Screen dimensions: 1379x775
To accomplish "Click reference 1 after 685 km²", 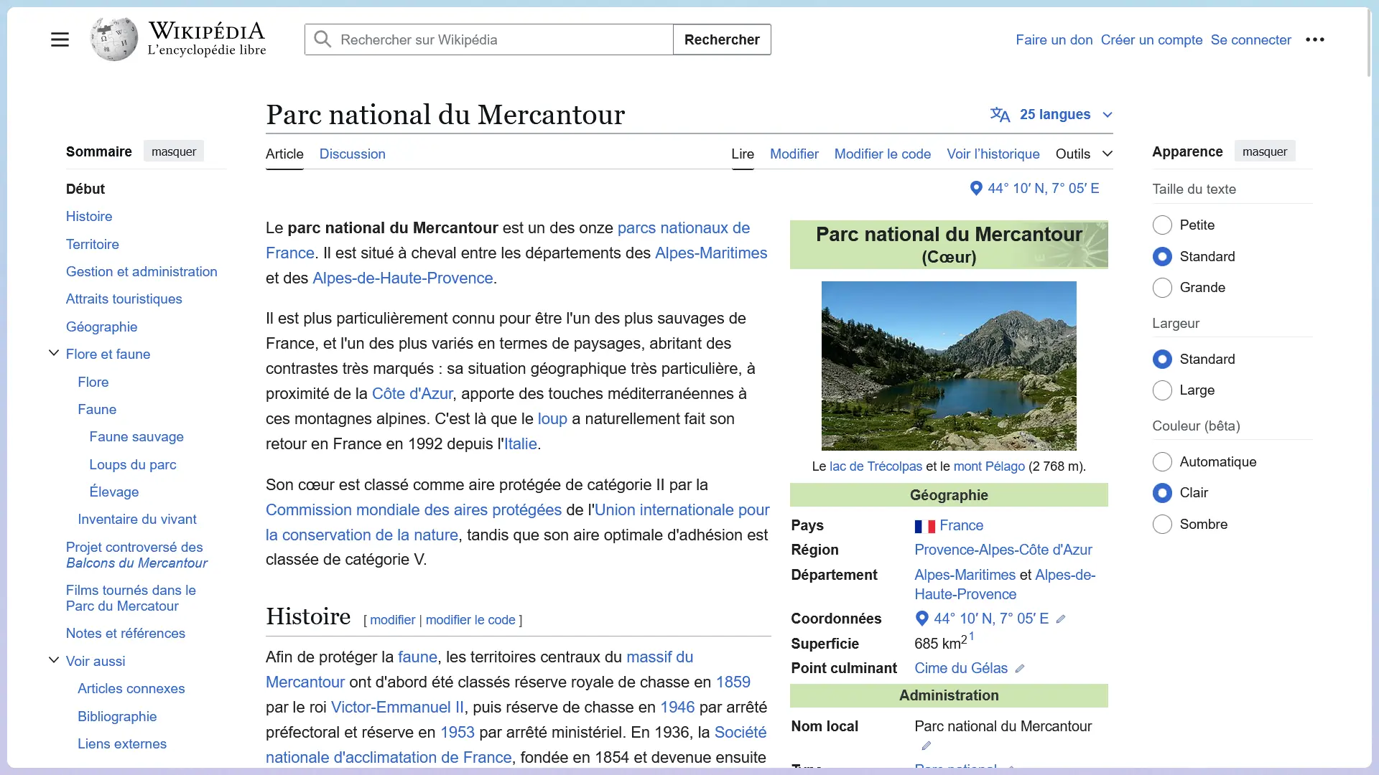I will click(972, 636).
